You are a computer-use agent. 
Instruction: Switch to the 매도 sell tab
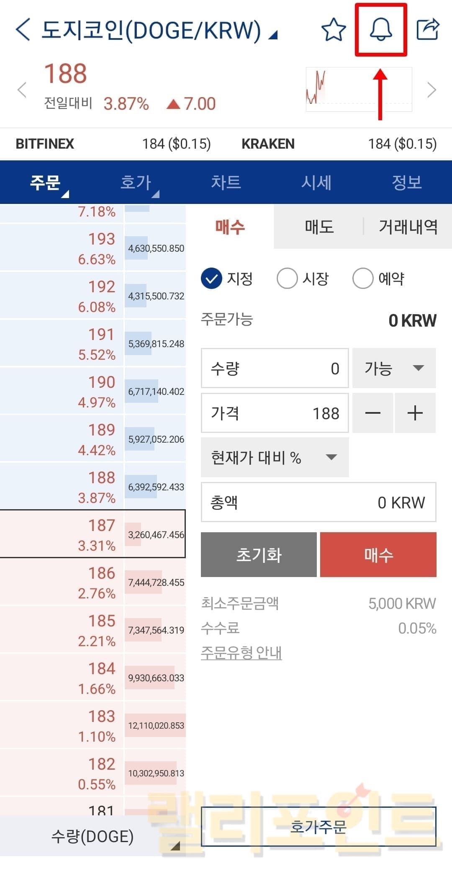coord(319,227)
